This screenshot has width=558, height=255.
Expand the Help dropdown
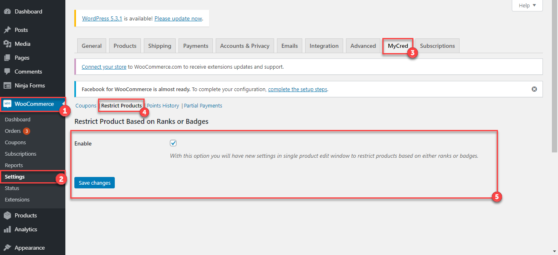(527, 5)
